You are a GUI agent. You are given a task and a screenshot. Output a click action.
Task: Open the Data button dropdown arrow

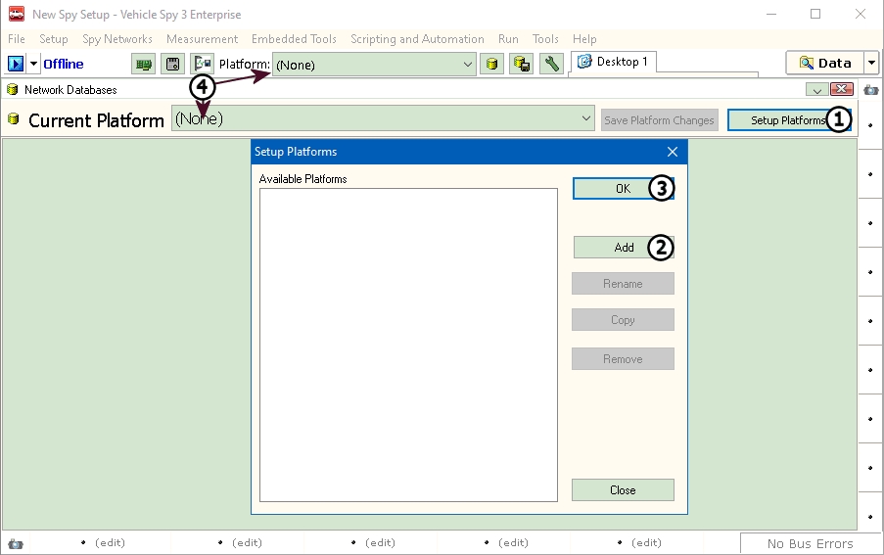pyautogui.click(x=871, y=63)
